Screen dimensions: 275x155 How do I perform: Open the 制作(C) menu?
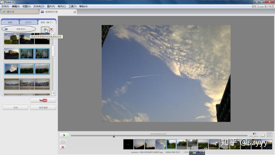tap(62, 6)
